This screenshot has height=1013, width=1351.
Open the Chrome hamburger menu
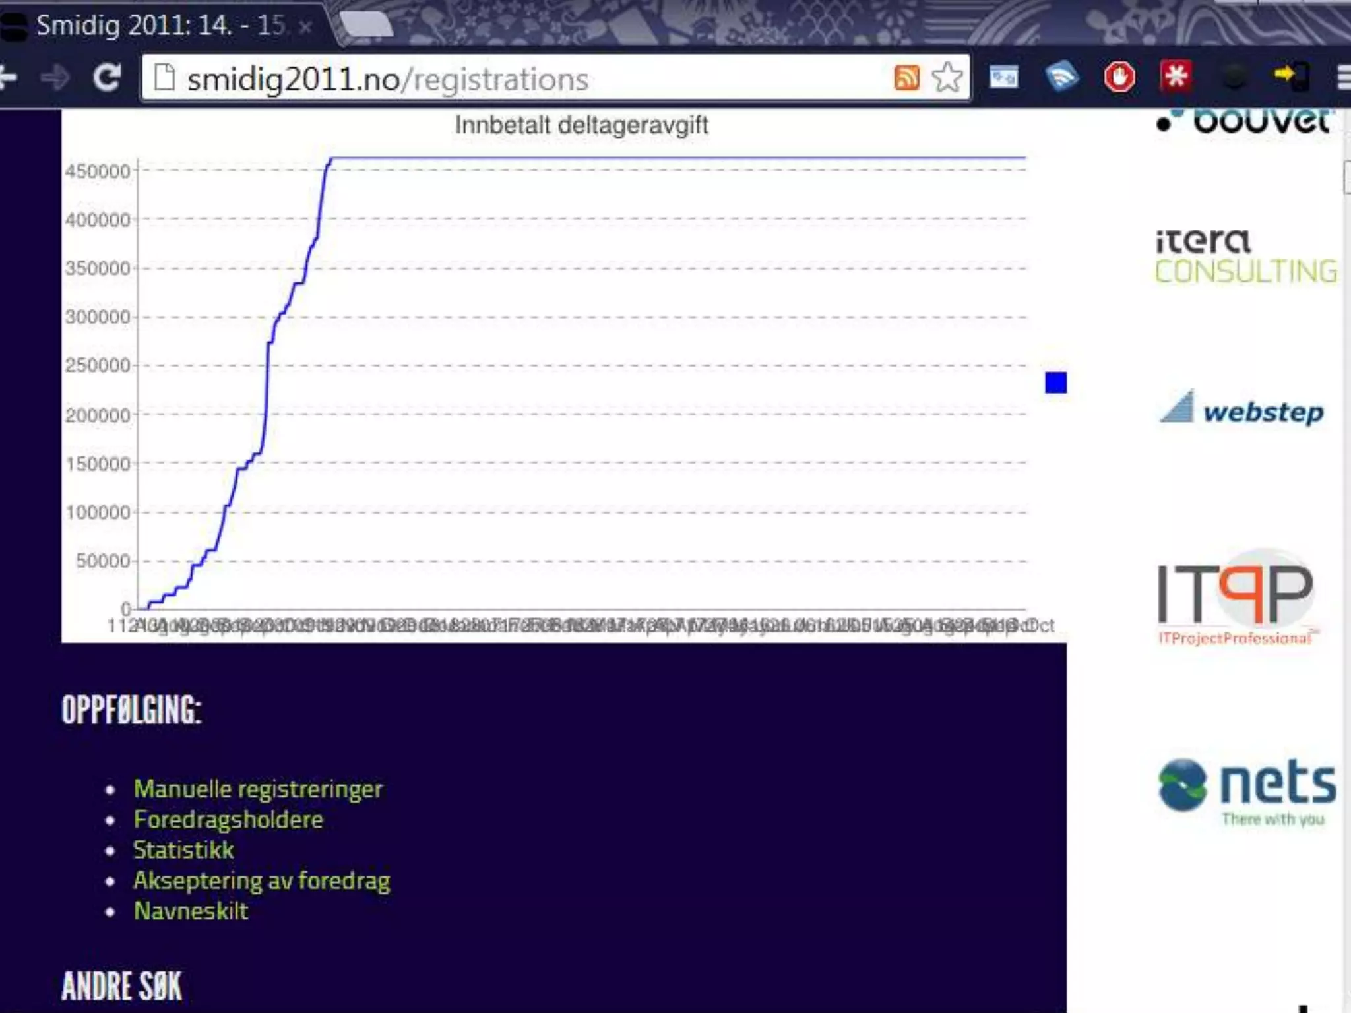coord(1343,78)
